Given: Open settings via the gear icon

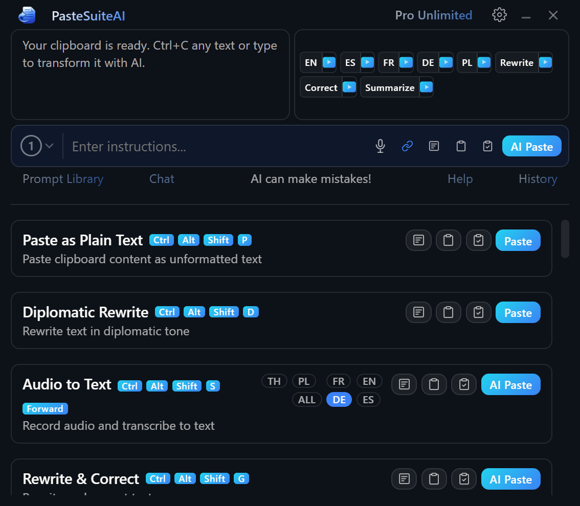Looking at the screenshot, I should coord(499,15).
